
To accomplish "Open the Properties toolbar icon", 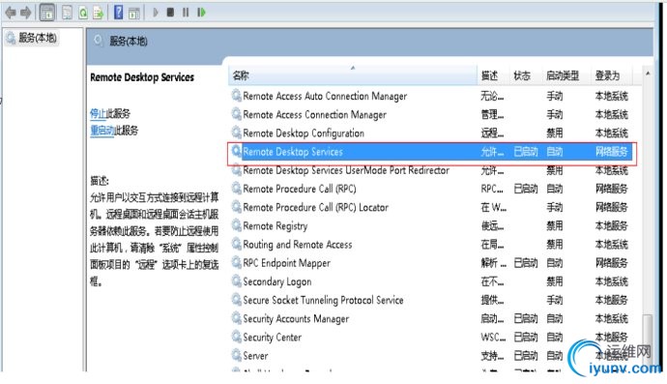I will pyautogui.click(x=68, y=13).
